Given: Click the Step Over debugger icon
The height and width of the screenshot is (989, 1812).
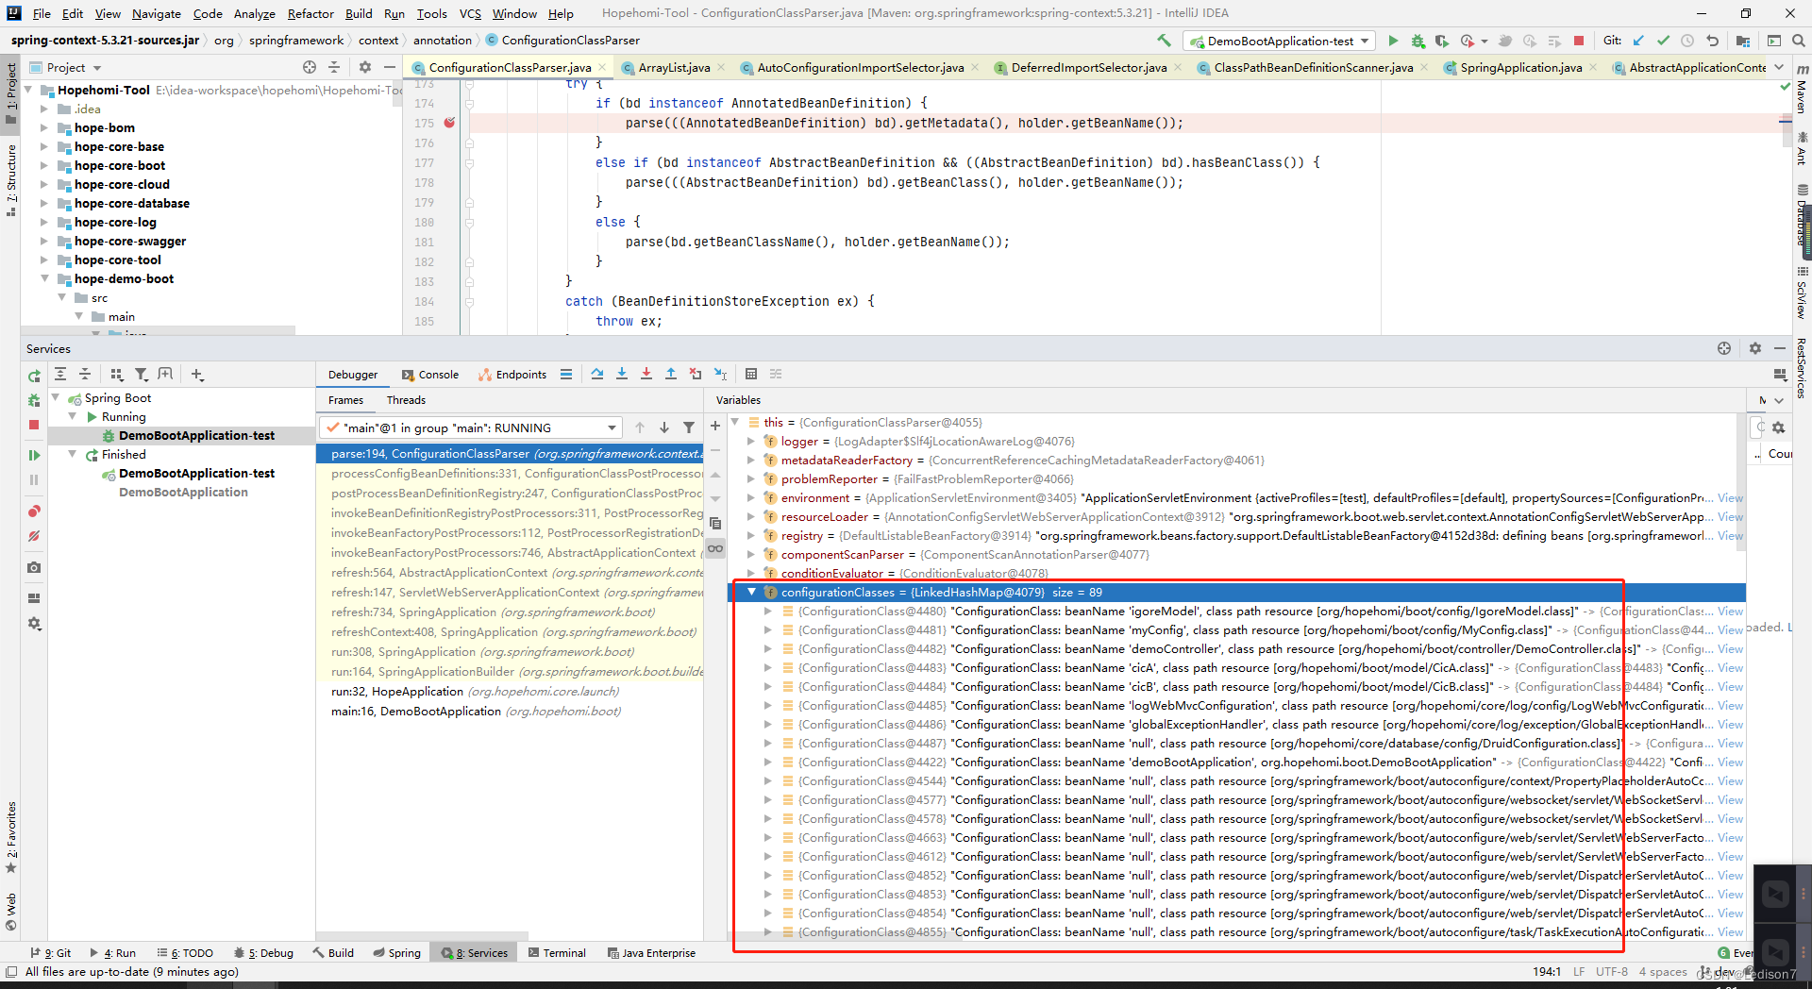Looking at the screenshot, I should tap(597, 375).
